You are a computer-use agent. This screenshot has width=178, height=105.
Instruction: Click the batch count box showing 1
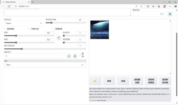point(81,33)
